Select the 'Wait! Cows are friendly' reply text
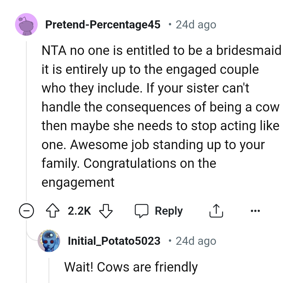 tap(131, 267)
